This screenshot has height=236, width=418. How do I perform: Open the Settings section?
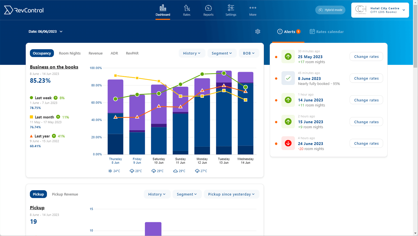(231, 10)
